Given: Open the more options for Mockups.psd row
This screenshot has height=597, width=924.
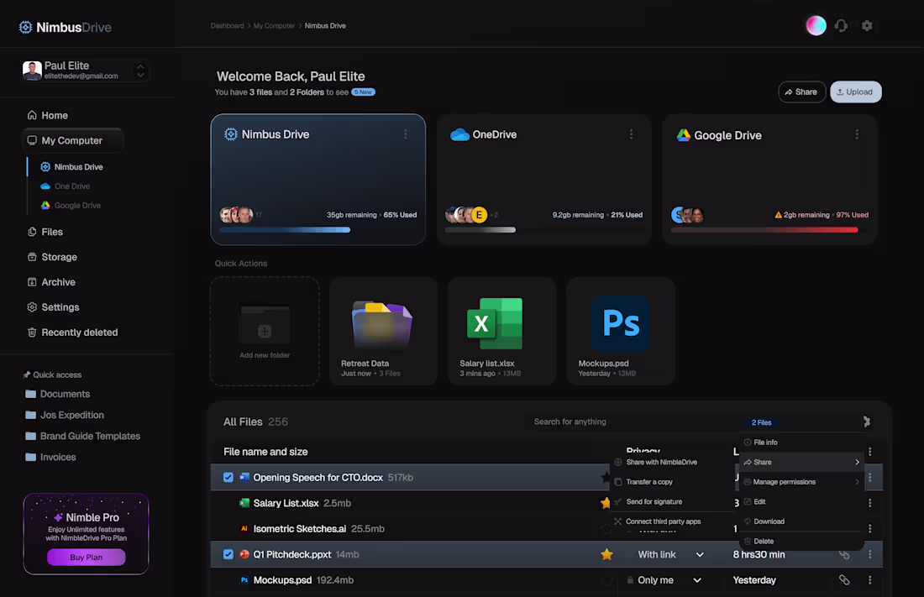Looking at the screenshot, I should pos(869,580).
